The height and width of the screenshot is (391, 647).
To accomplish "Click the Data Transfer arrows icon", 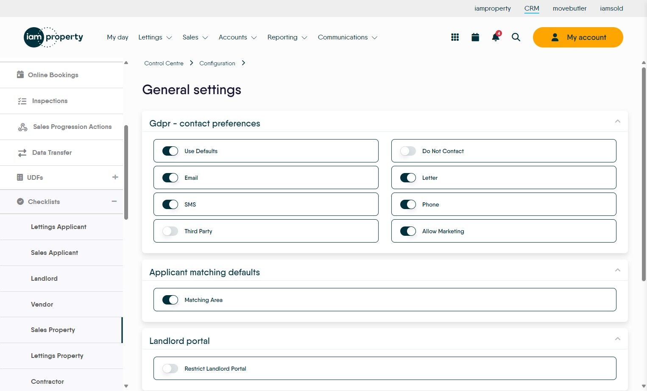I will (22, 153).
